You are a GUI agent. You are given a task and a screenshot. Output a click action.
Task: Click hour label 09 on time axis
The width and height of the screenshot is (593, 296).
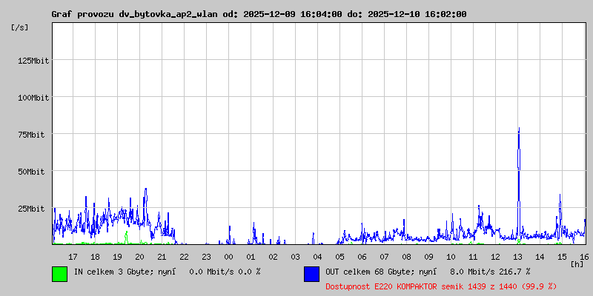coord(428,257)
